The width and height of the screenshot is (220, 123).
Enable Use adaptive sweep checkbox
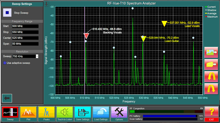tap(5, 63)
